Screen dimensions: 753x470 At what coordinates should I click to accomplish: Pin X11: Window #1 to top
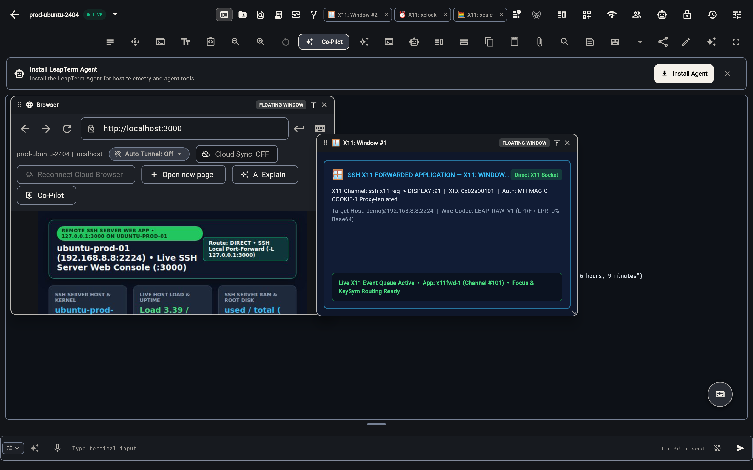(557, 143)
